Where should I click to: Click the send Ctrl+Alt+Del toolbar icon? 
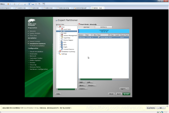14,4
